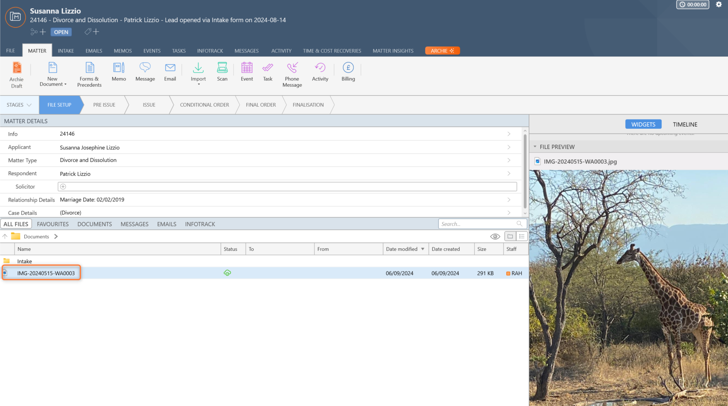Viewport: 728px width, 406px height.
Task: Click the Solicitor input field
Action: coord(287,187)
